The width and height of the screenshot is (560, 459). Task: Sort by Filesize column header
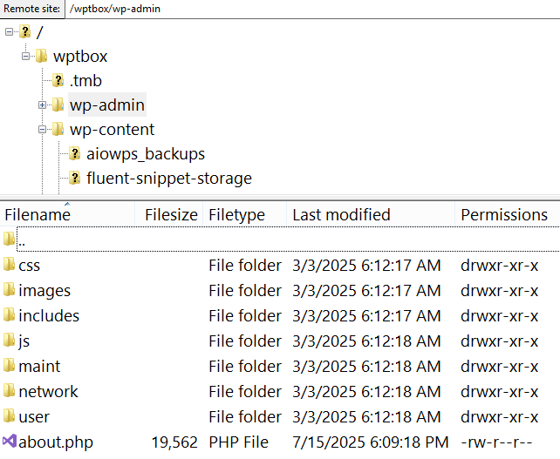pyautogui.click(x=169, y=214)
